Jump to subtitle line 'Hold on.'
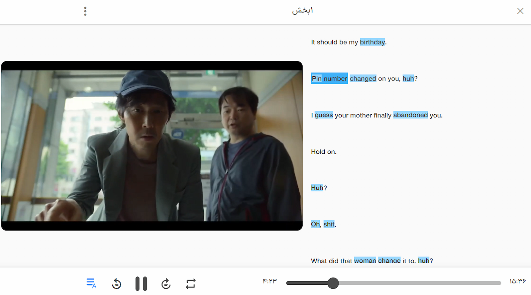 (324, 151)
